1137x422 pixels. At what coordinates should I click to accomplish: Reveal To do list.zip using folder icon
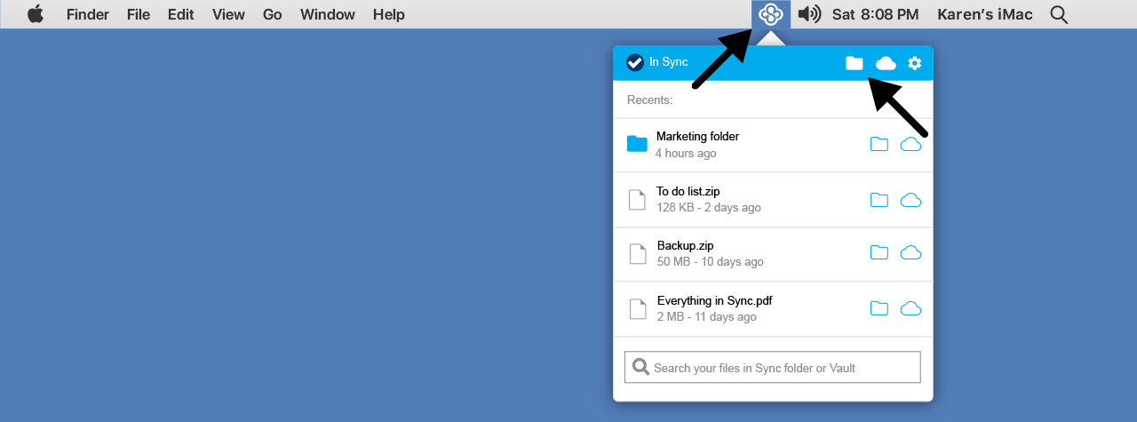[x=879, y=200]
